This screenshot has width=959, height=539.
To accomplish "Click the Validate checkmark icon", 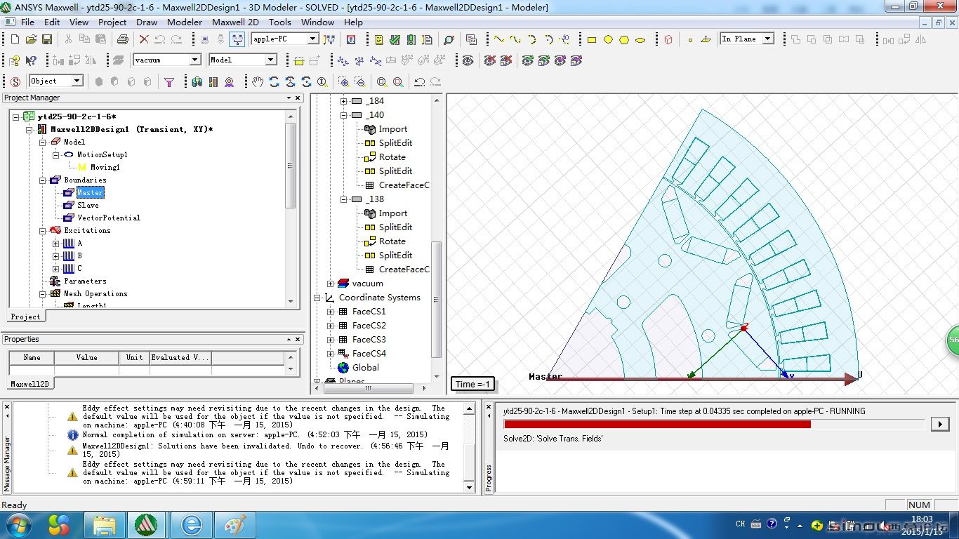I will [x=395, y=39].
